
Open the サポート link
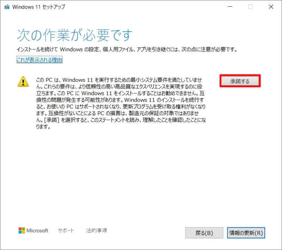point(66,230)
